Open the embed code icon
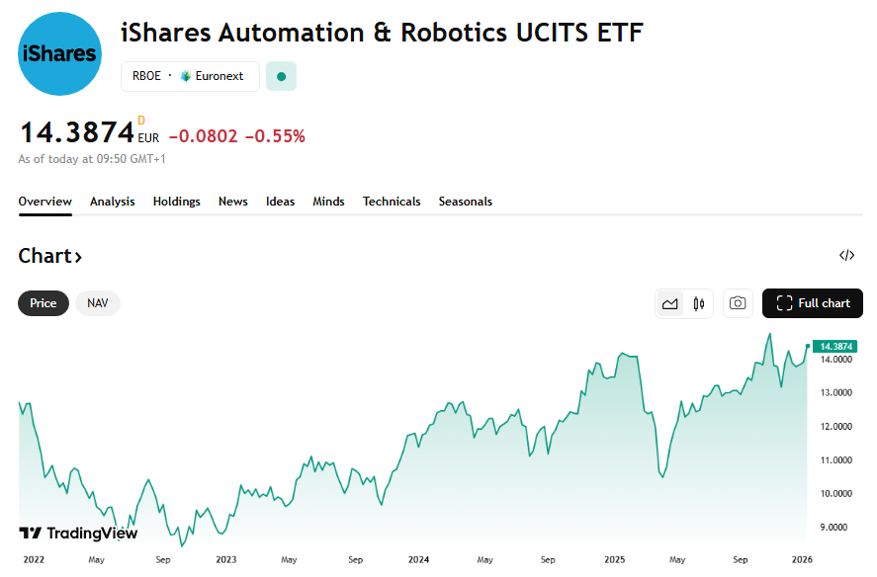The image size is (877, 577). click(846, 256)
